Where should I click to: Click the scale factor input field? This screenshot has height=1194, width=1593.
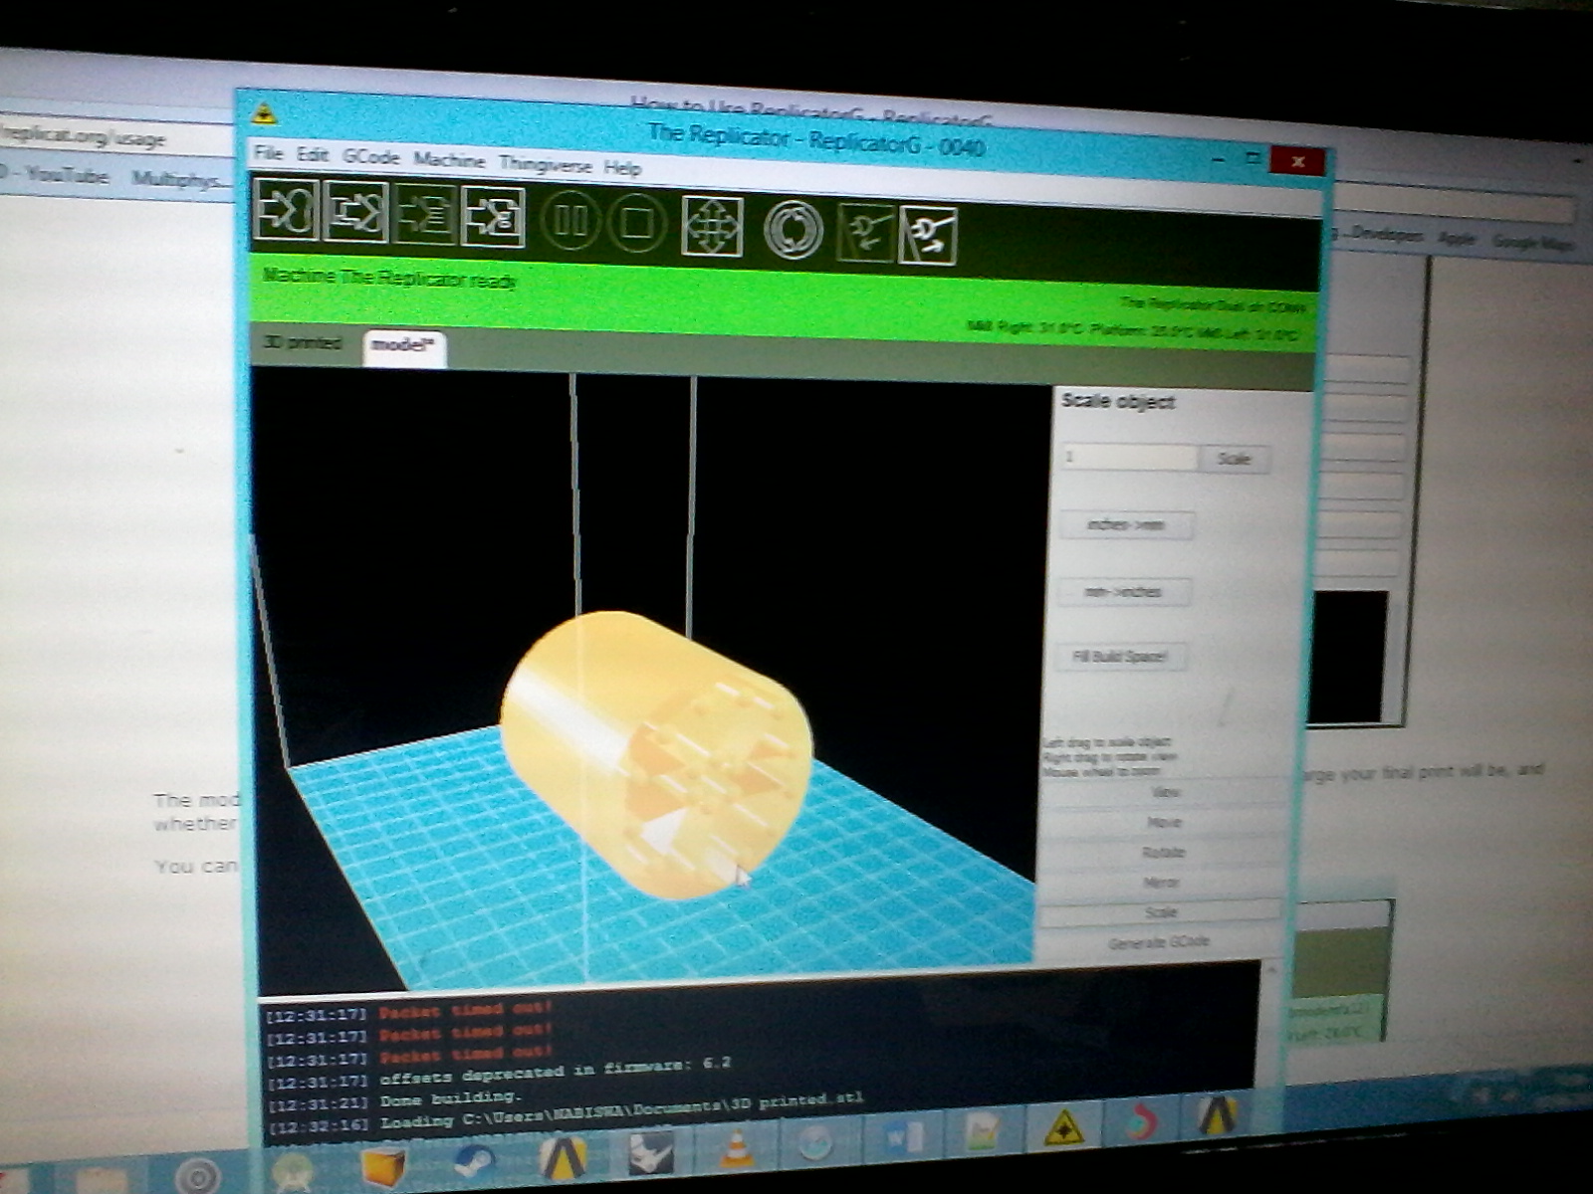[x=1129, y=456]
